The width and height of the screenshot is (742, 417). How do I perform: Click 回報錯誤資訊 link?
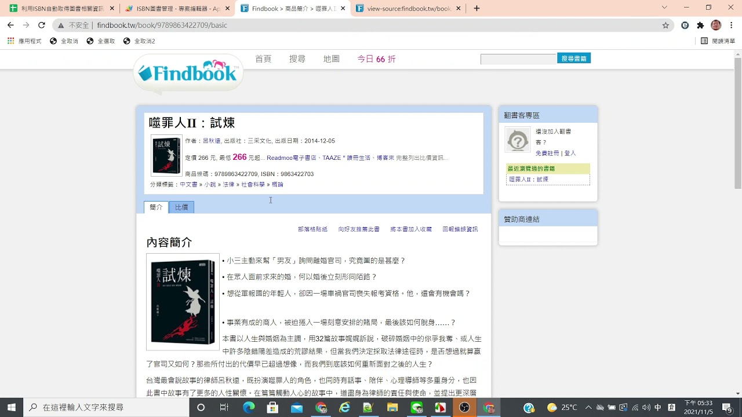click(460, 229)
